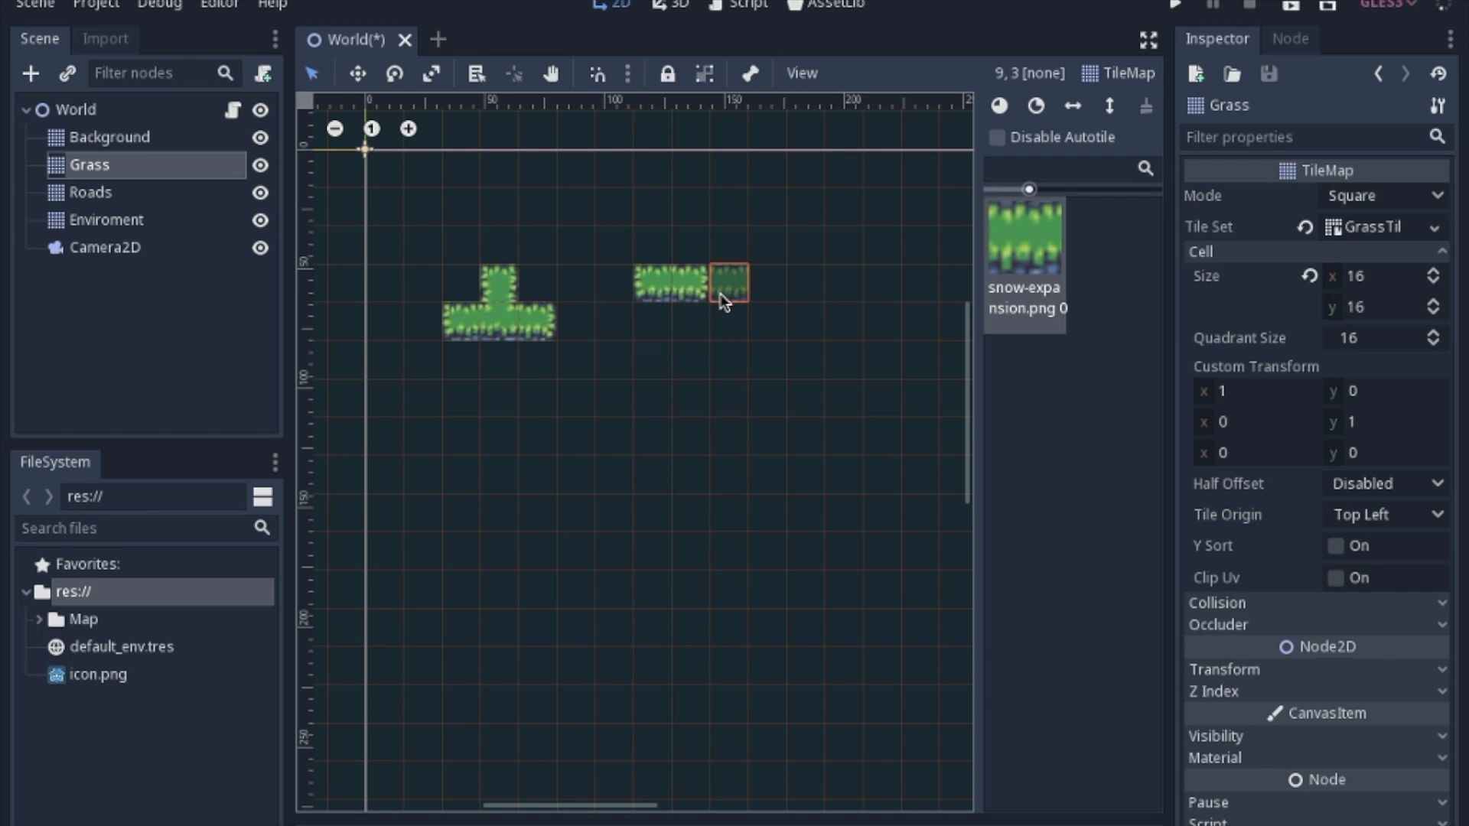Activate the Pan tool
Viewport: 1469px width, 826px height.
552,73
